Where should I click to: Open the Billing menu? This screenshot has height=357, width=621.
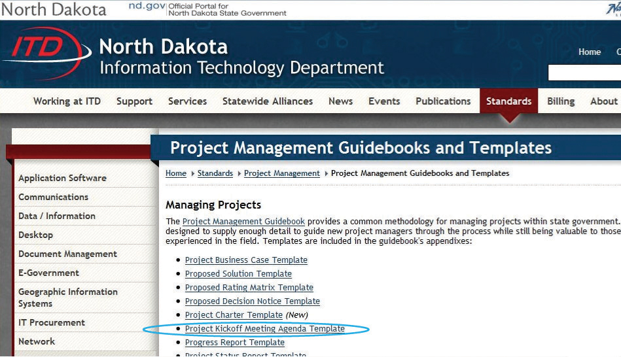click(x=561, y=101)
